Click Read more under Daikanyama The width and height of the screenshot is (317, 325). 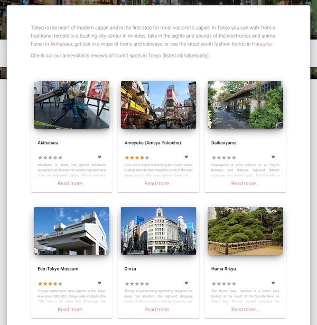245,184
